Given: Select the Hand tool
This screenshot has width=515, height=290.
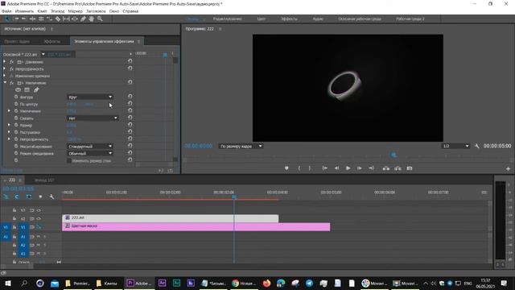Looking at the screenshot, I should click(x=91, y=19).
